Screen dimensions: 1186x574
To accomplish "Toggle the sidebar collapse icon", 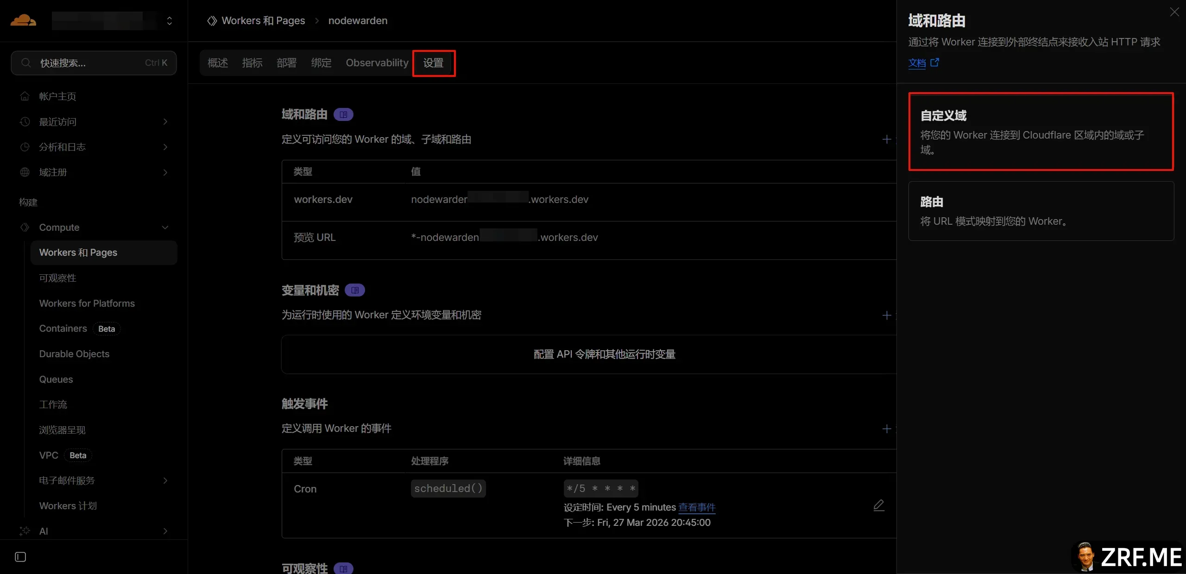I will tap(20, 557).
